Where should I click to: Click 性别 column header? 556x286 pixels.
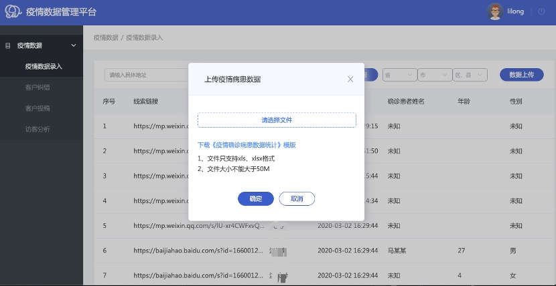(x=516, y=102)
